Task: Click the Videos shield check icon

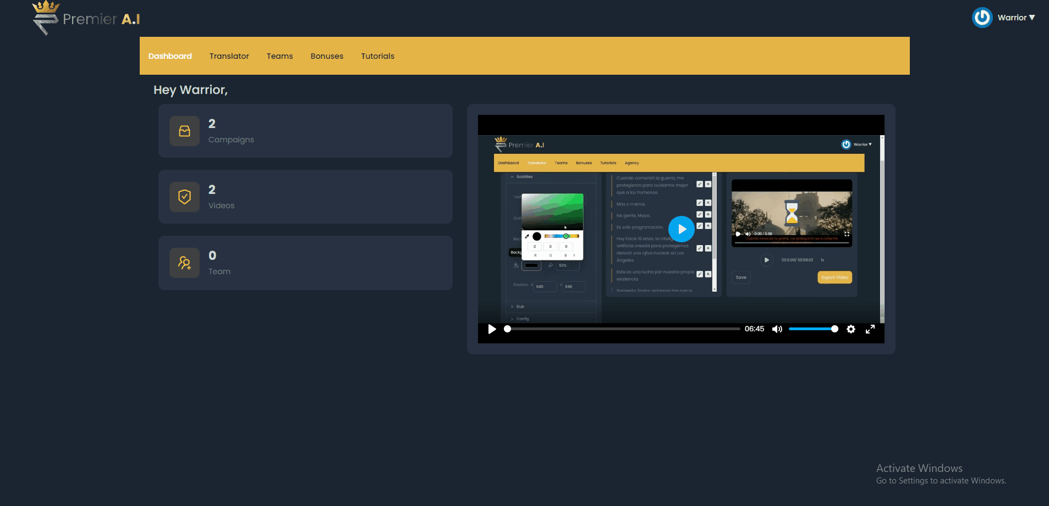Action: point(184,197)
